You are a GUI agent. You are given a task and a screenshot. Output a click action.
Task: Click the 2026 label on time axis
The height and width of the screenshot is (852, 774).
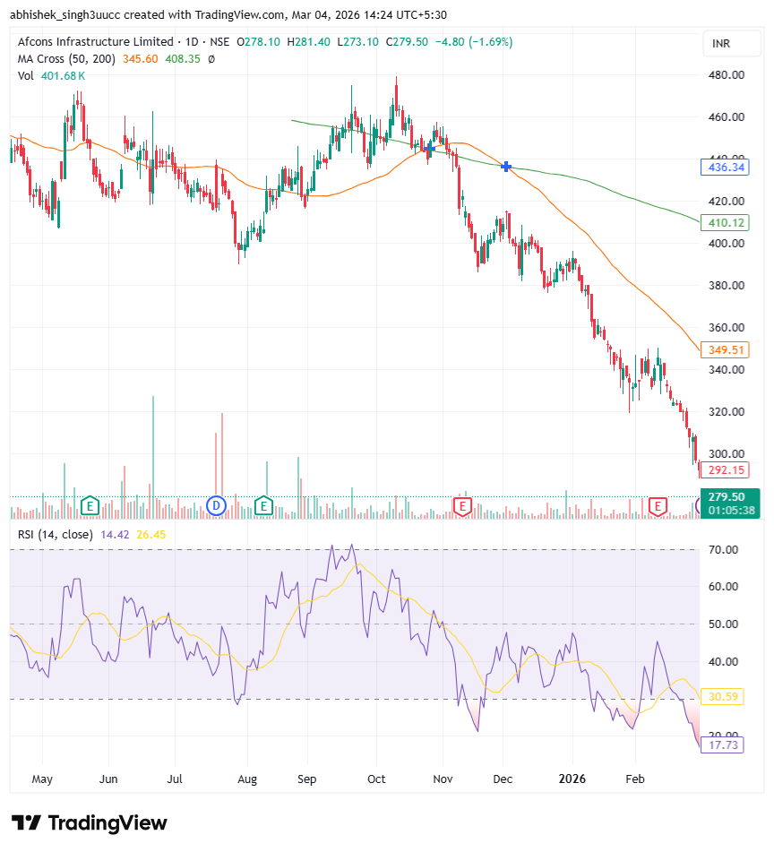pyautogui.click(x=570, y=779)
